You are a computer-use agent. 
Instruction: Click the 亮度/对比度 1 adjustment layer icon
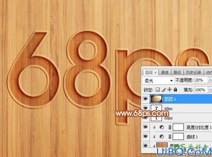tap(162, 127)
